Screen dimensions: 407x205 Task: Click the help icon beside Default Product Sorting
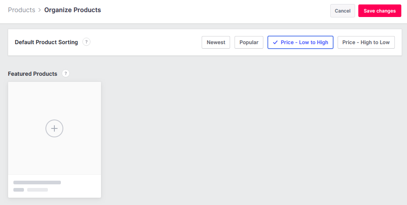pos(86,42)
